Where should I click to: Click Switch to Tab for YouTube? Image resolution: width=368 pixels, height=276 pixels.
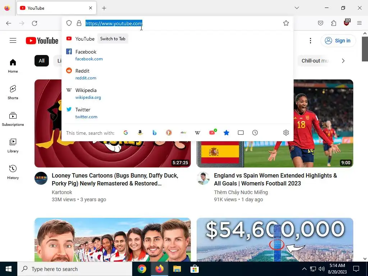point(112,39)
